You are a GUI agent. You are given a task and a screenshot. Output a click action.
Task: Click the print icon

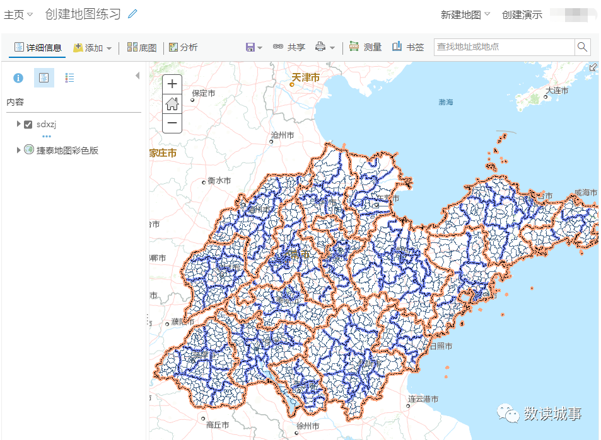coord(320,47)
